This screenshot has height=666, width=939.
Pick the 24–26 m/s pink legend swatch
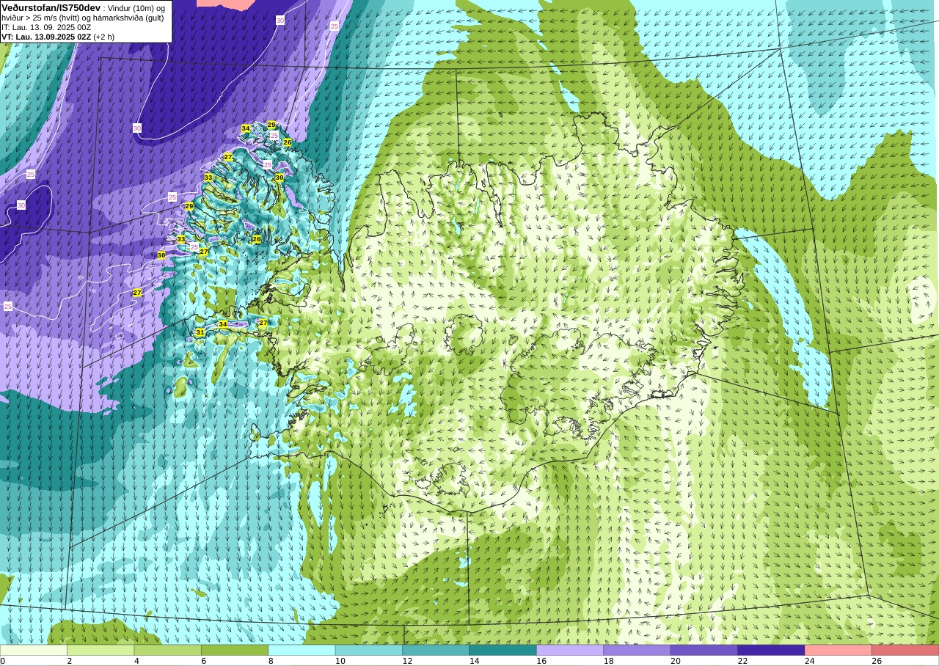pos(838,650)
